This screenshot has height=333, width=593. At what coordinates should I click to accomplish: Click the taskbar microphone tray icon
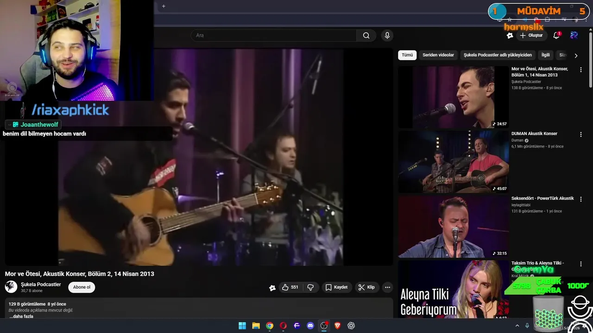(x=527, y=326)
